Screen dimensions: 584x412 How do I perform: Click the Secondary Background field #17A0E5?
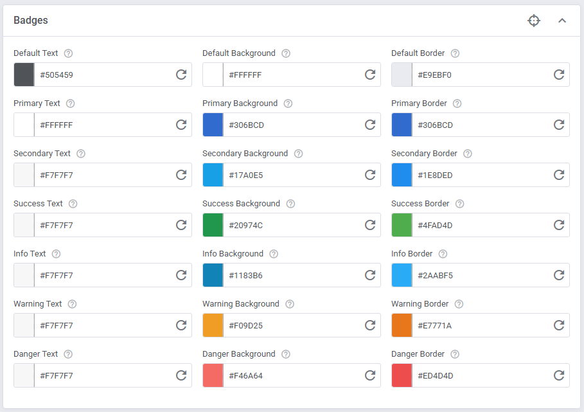point(292,175)
